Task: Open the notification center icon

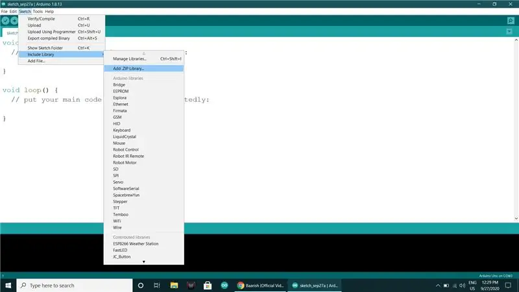Action: 508,286
